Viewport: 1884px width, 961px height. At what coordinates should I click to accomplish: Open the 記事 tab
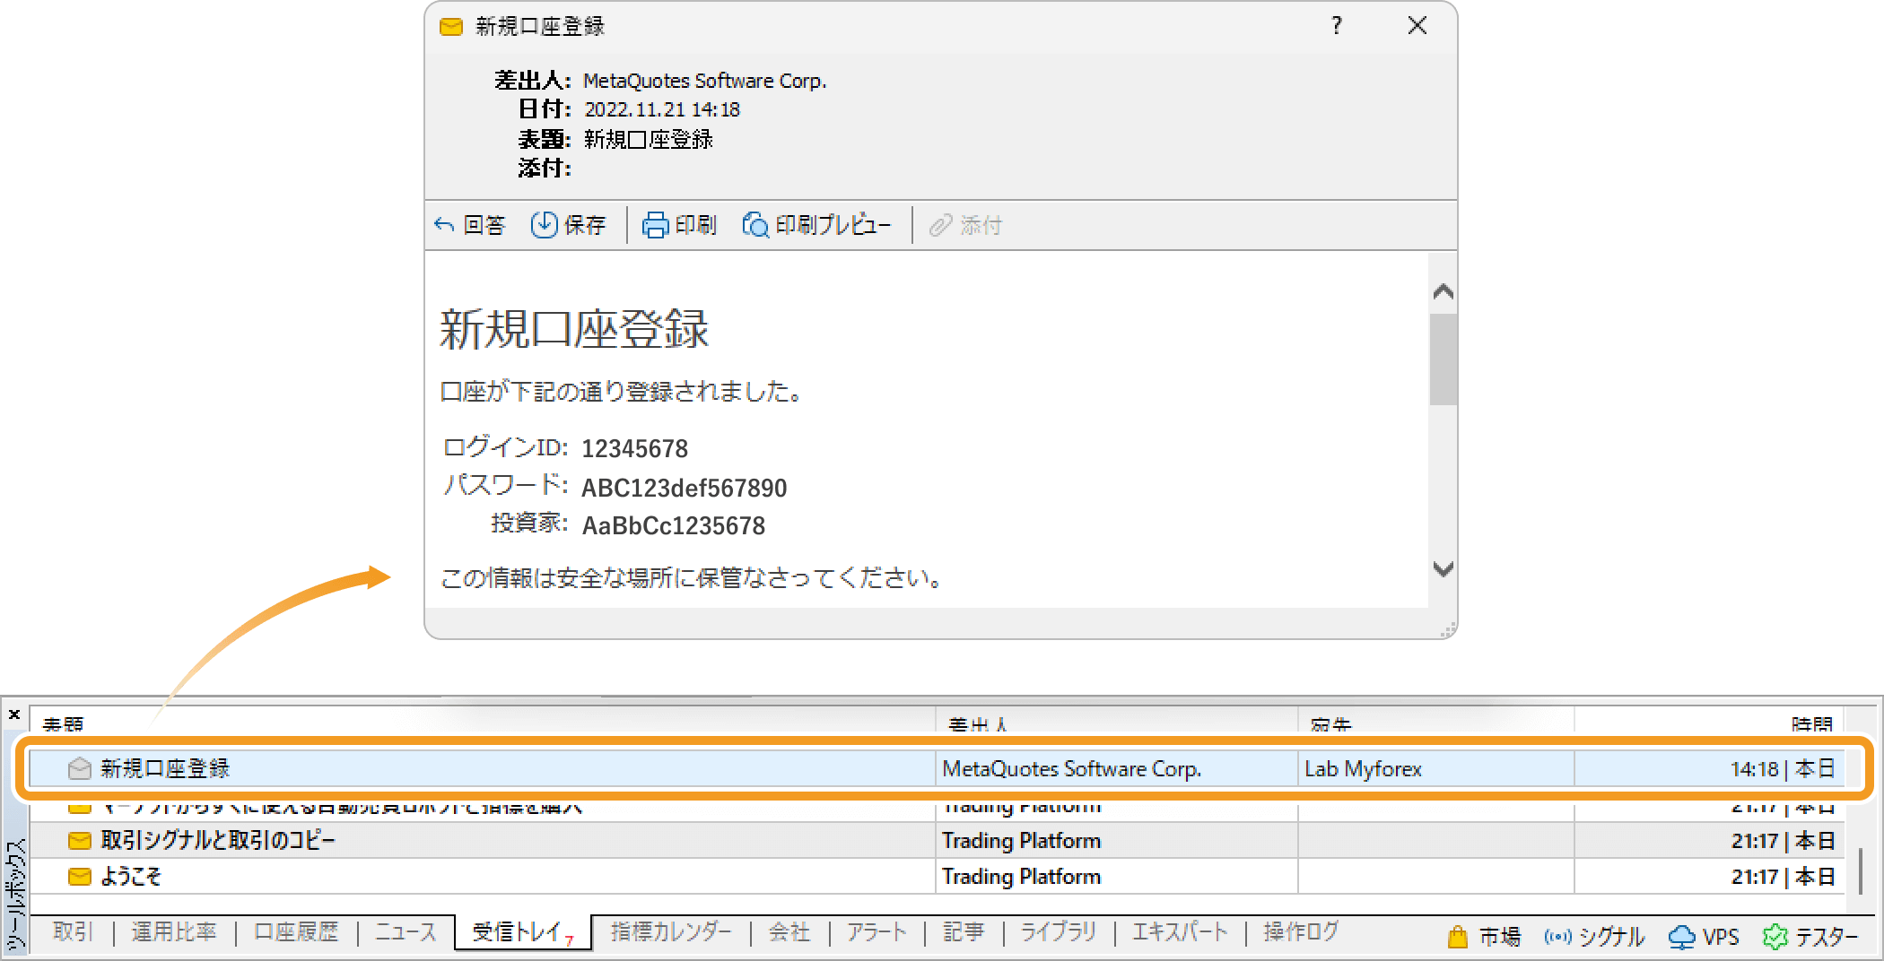(964, 932)
